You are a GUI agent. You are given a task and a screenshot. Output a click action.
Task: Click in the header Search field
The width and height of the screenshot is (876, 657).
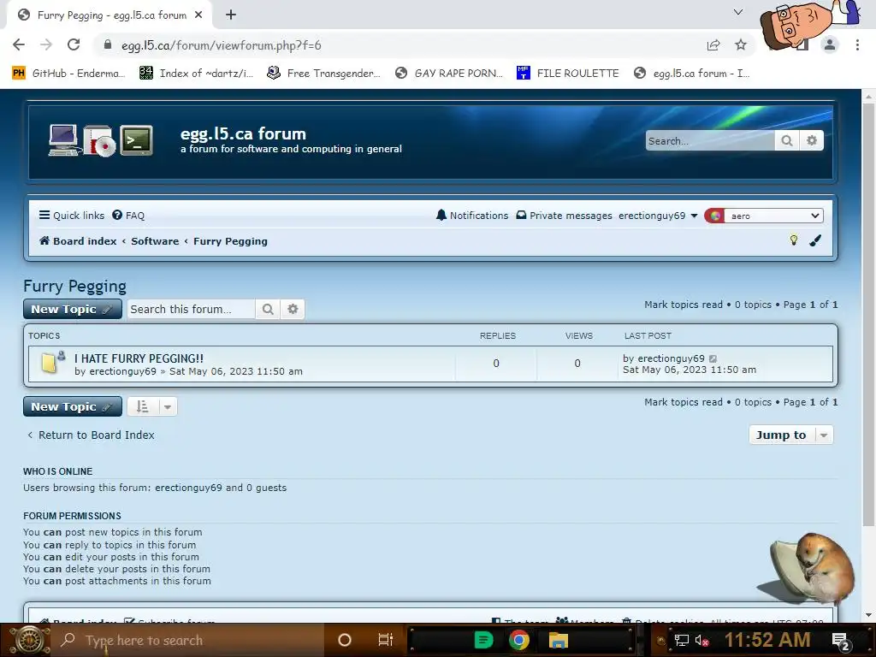click(x=709, y=141)
